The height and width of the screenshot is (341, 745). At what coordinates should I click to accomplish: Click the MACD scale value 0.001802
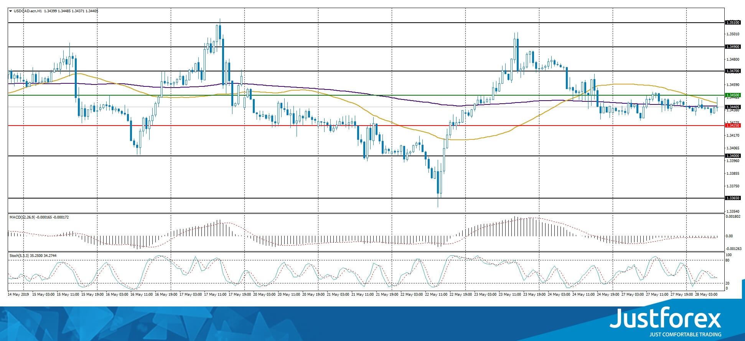tap(733, 217)
